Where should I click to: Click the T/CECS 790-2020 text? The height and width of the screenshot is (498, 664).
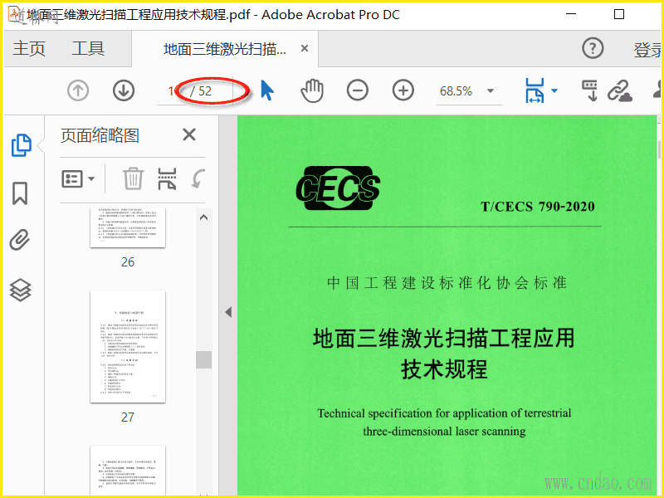point(538,207)
